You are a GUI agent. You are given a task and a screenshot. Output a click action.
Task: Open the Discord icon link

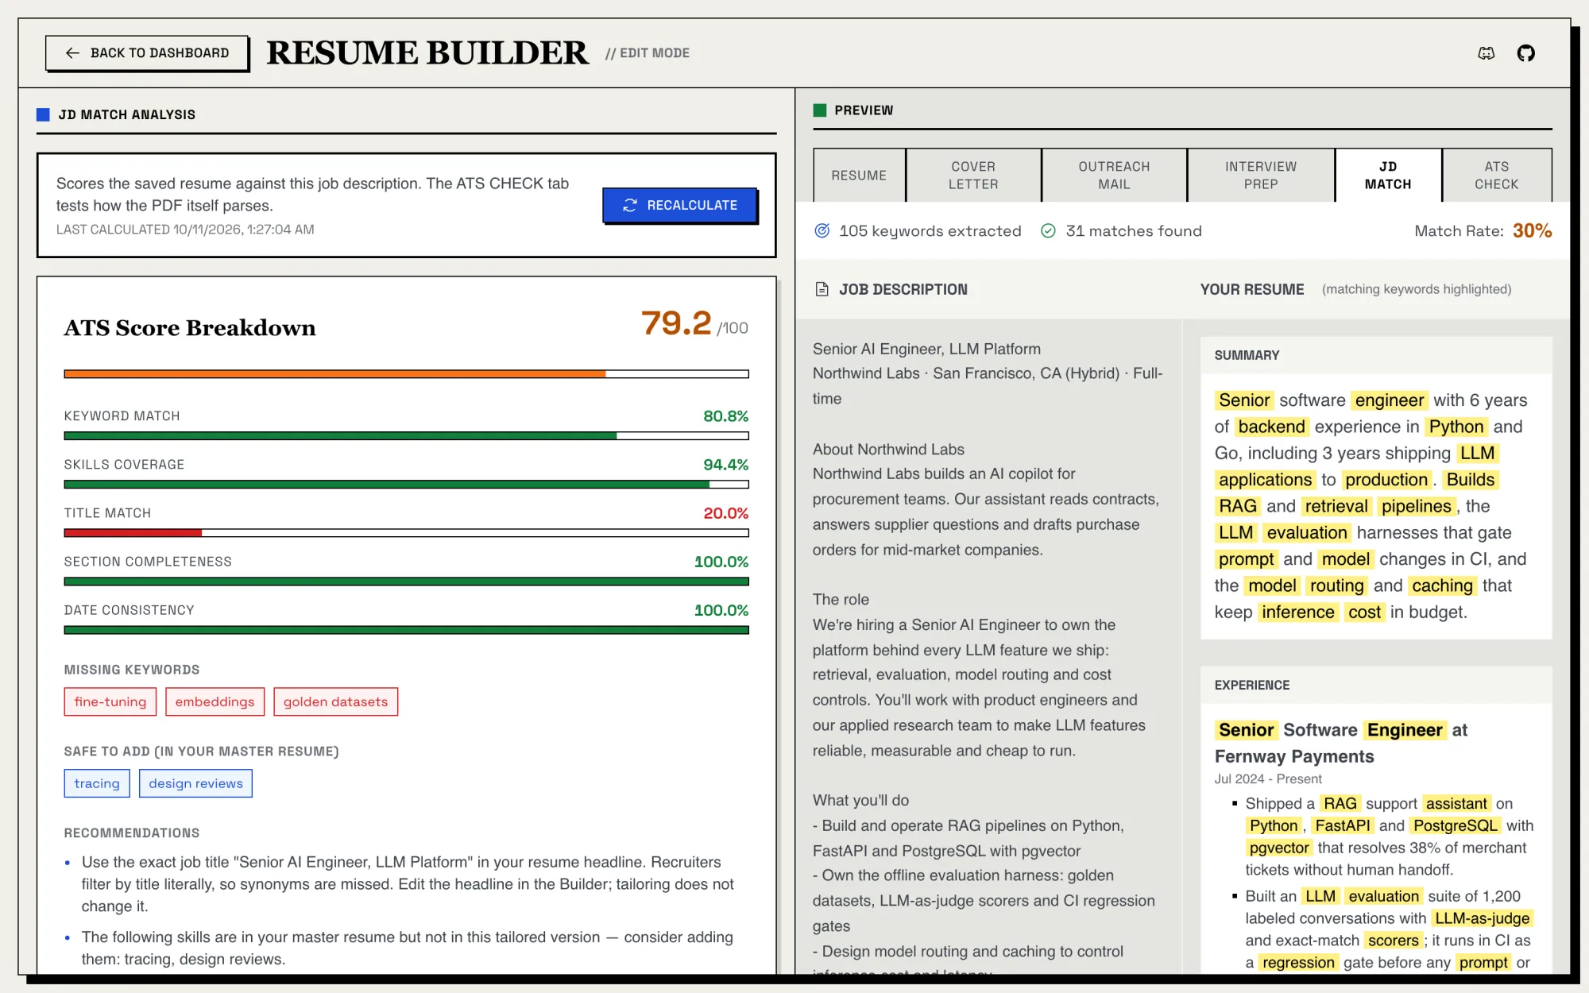(x=1486, y=53)
